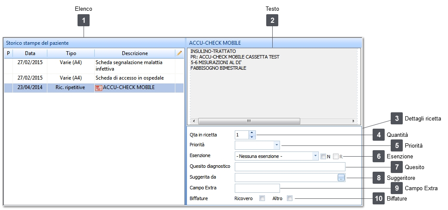This screenshot has height=210, width=448.
Task: Sort by the Descrizione column header
Action: tap(135, 53)
